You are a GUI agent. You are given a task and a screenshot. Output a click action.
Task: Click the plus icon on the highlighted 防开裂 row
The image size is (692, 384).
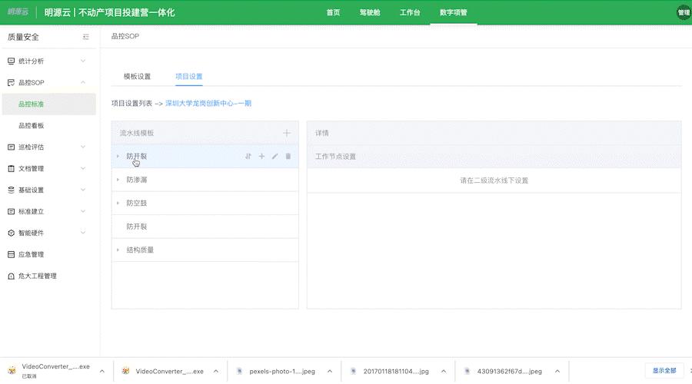(x=261, y=156)
